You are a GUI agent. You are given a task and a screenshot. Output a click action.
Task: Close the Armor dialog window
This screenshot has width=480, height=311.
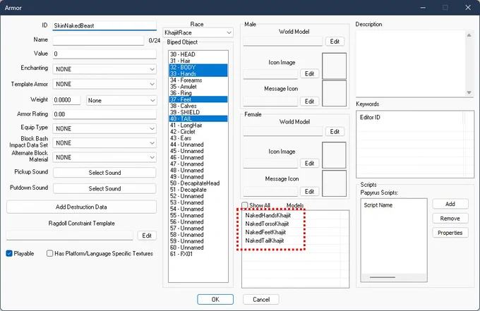click(x=468, y=7)
